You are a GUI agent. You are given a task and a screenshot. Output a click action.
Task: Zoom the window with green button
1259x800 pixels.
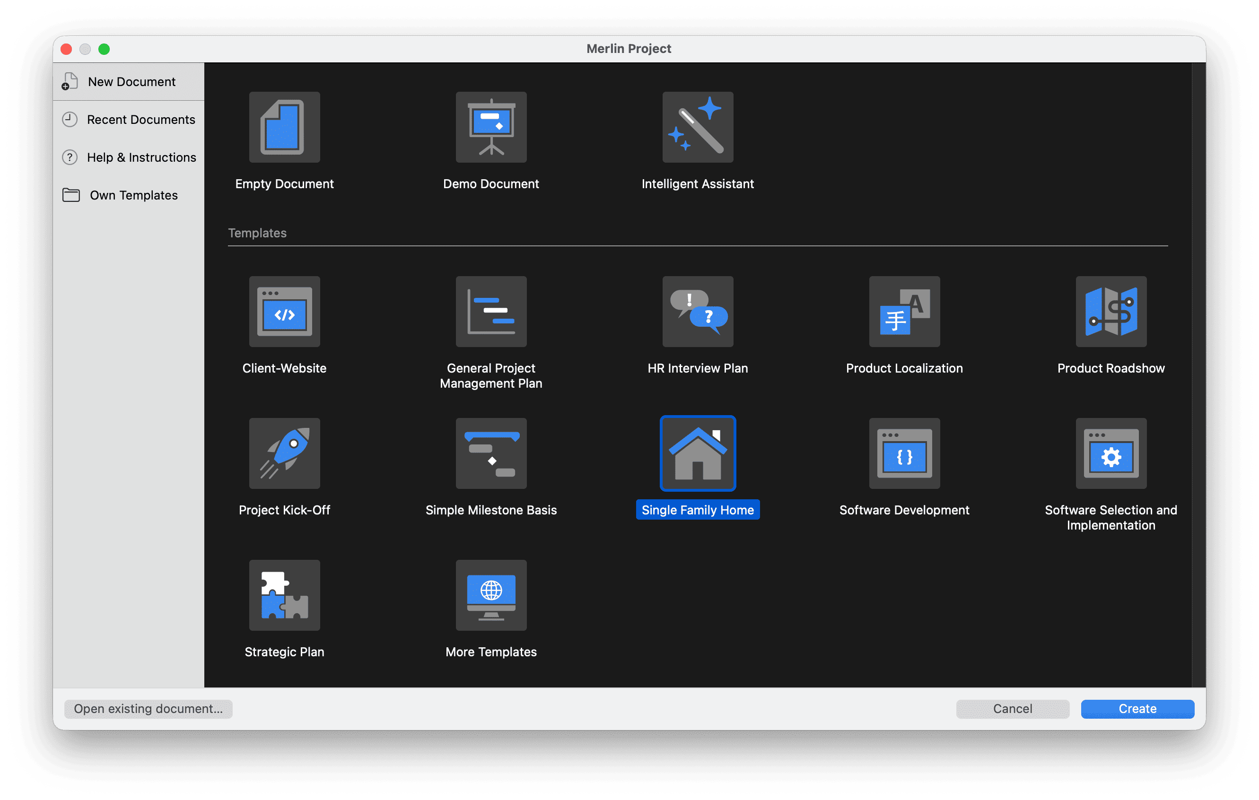click(104, 49)
